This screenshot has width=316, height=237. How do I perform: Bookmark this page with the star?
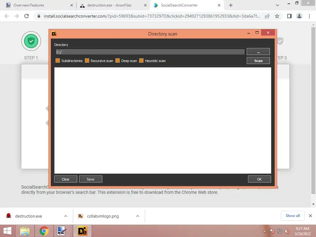pyautogui.click(x=277, y=16)
